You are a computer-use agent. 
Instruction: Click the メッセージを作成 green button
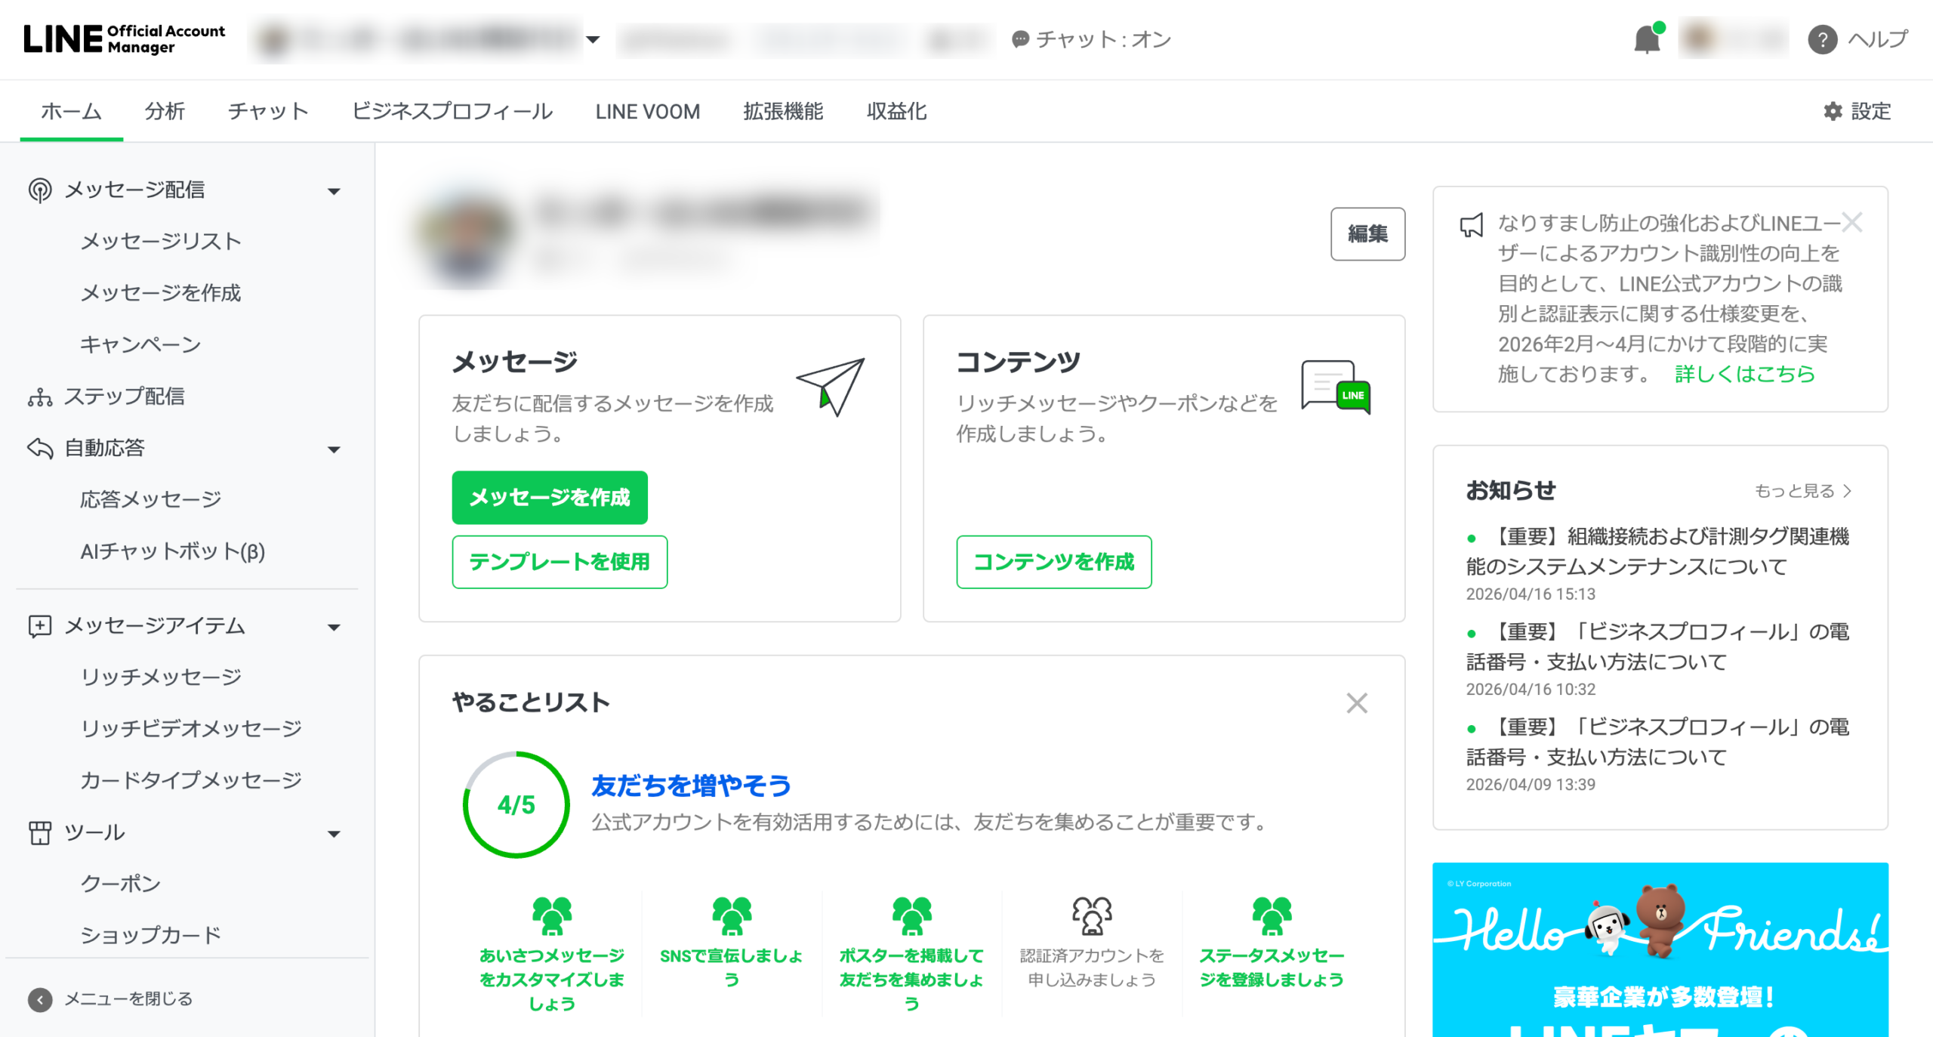550,497
